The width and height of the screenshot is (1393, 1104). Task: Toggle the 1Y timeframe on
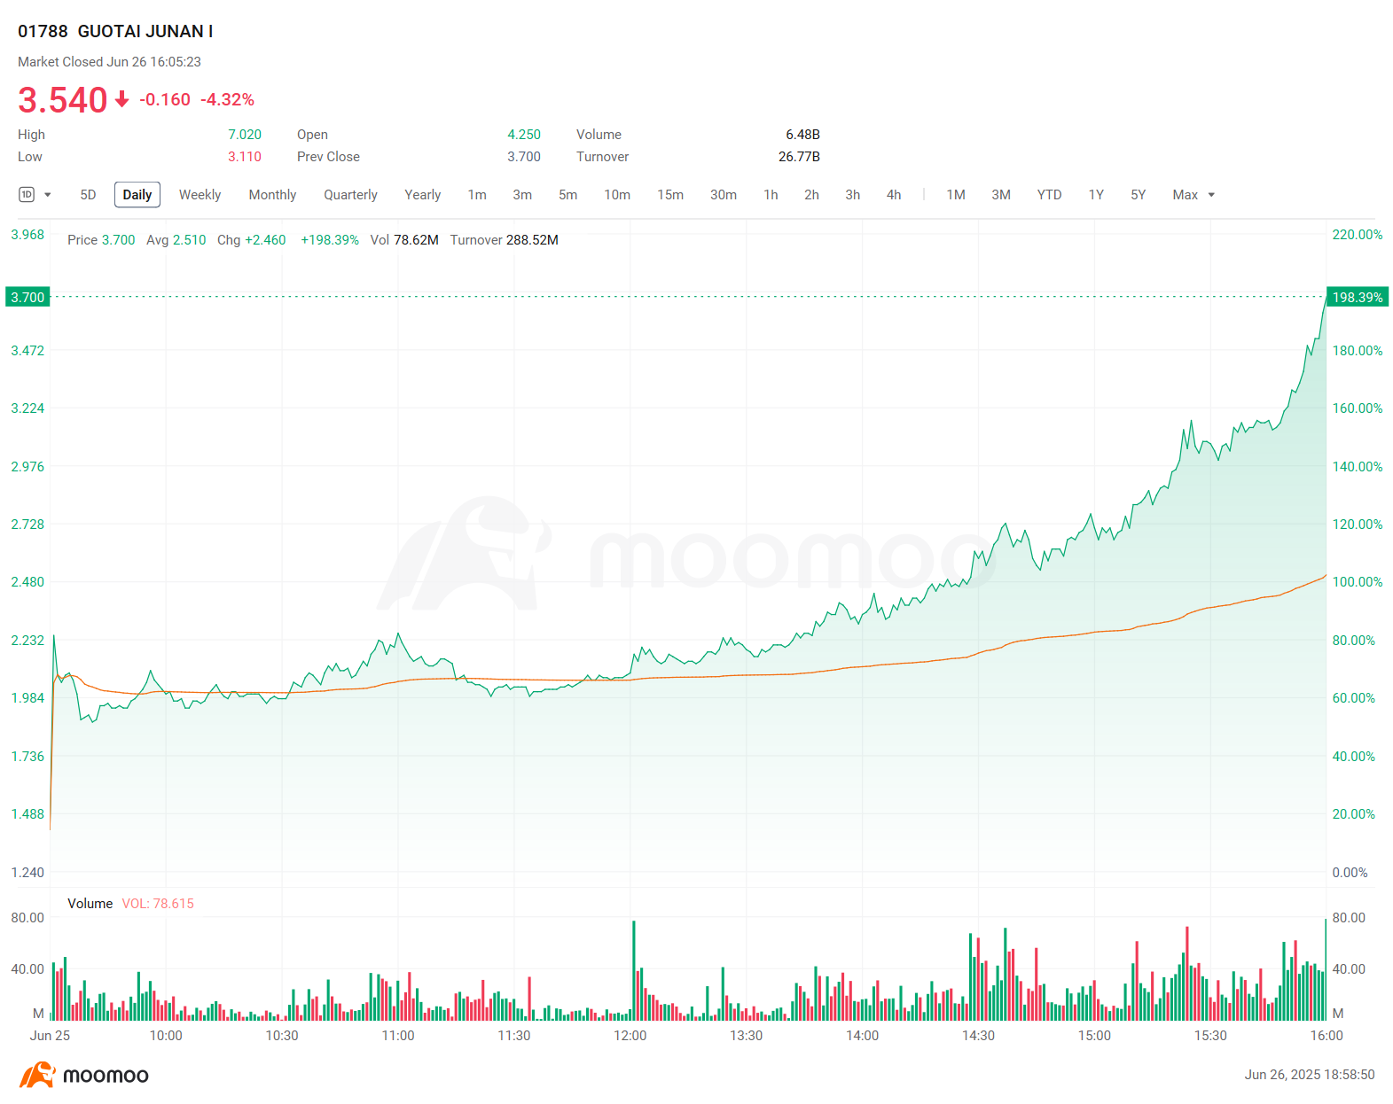tap(1096, 194)
